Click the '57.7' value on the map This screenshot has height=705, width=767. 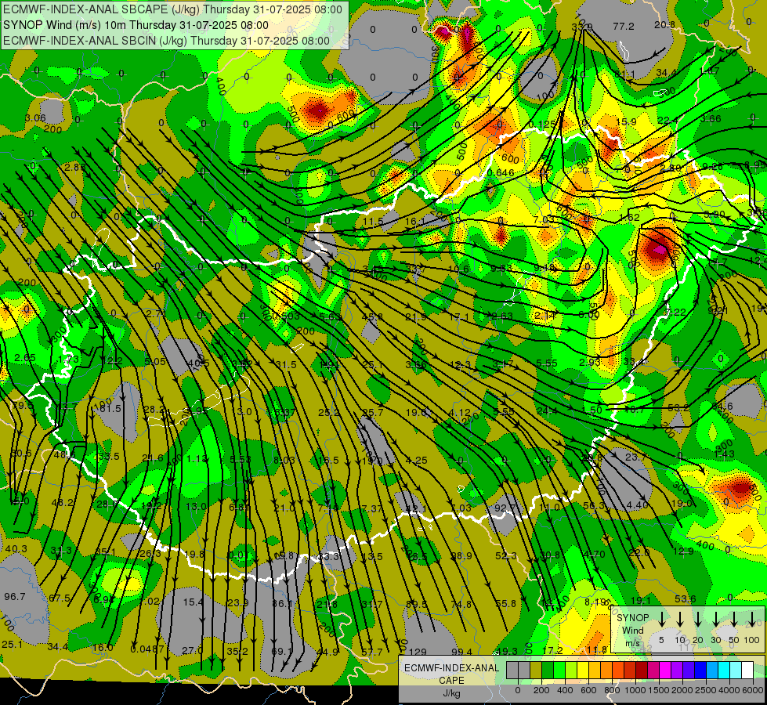click(x=372, y=652)
